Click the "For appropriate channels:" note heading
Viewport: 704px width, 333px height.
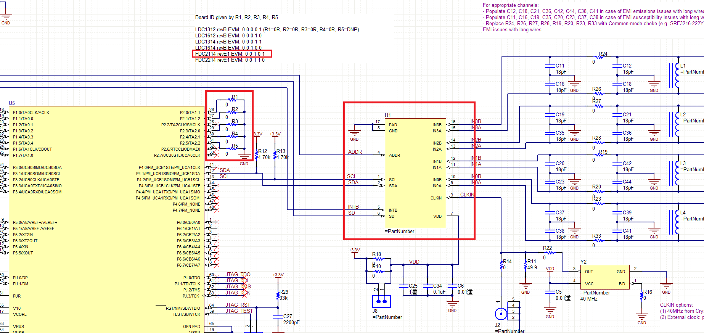(x=511, y=5)
